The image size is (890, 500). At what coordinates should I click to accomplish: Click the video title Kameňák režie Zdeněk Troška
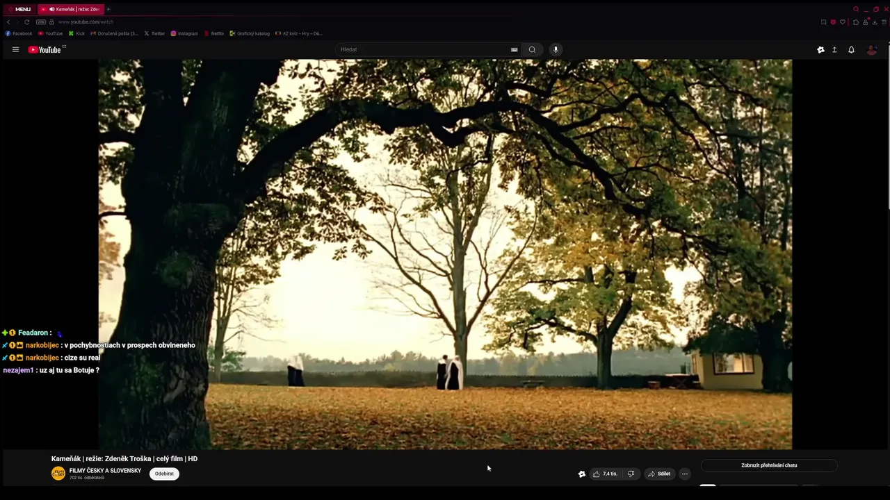point(124,458)
